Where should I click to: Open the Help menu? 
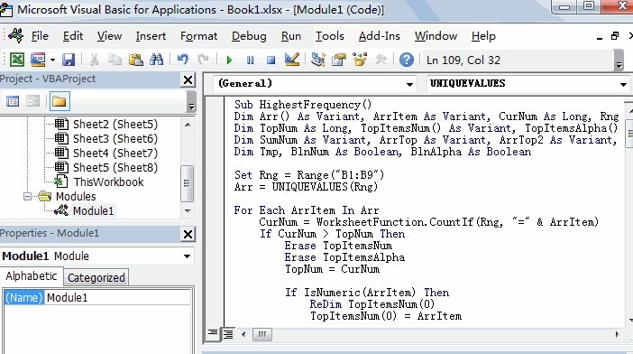pyautogui.click(x=483, y=36)
